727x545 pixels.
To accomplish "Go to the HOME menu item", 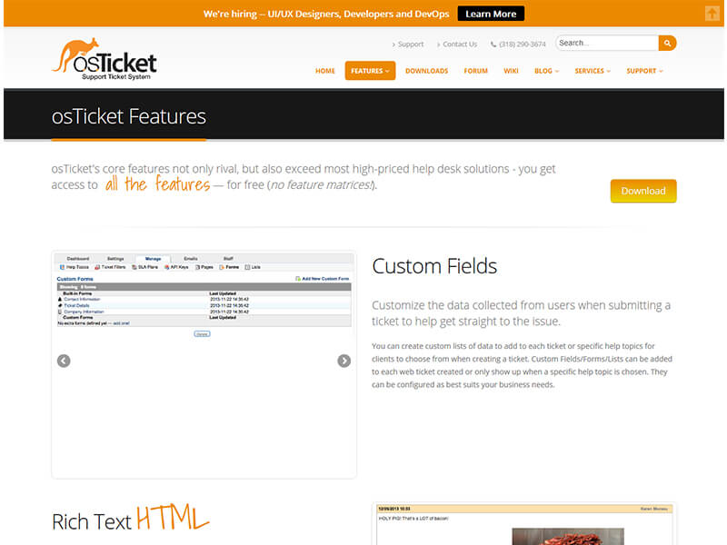I will tap(325, 71).
